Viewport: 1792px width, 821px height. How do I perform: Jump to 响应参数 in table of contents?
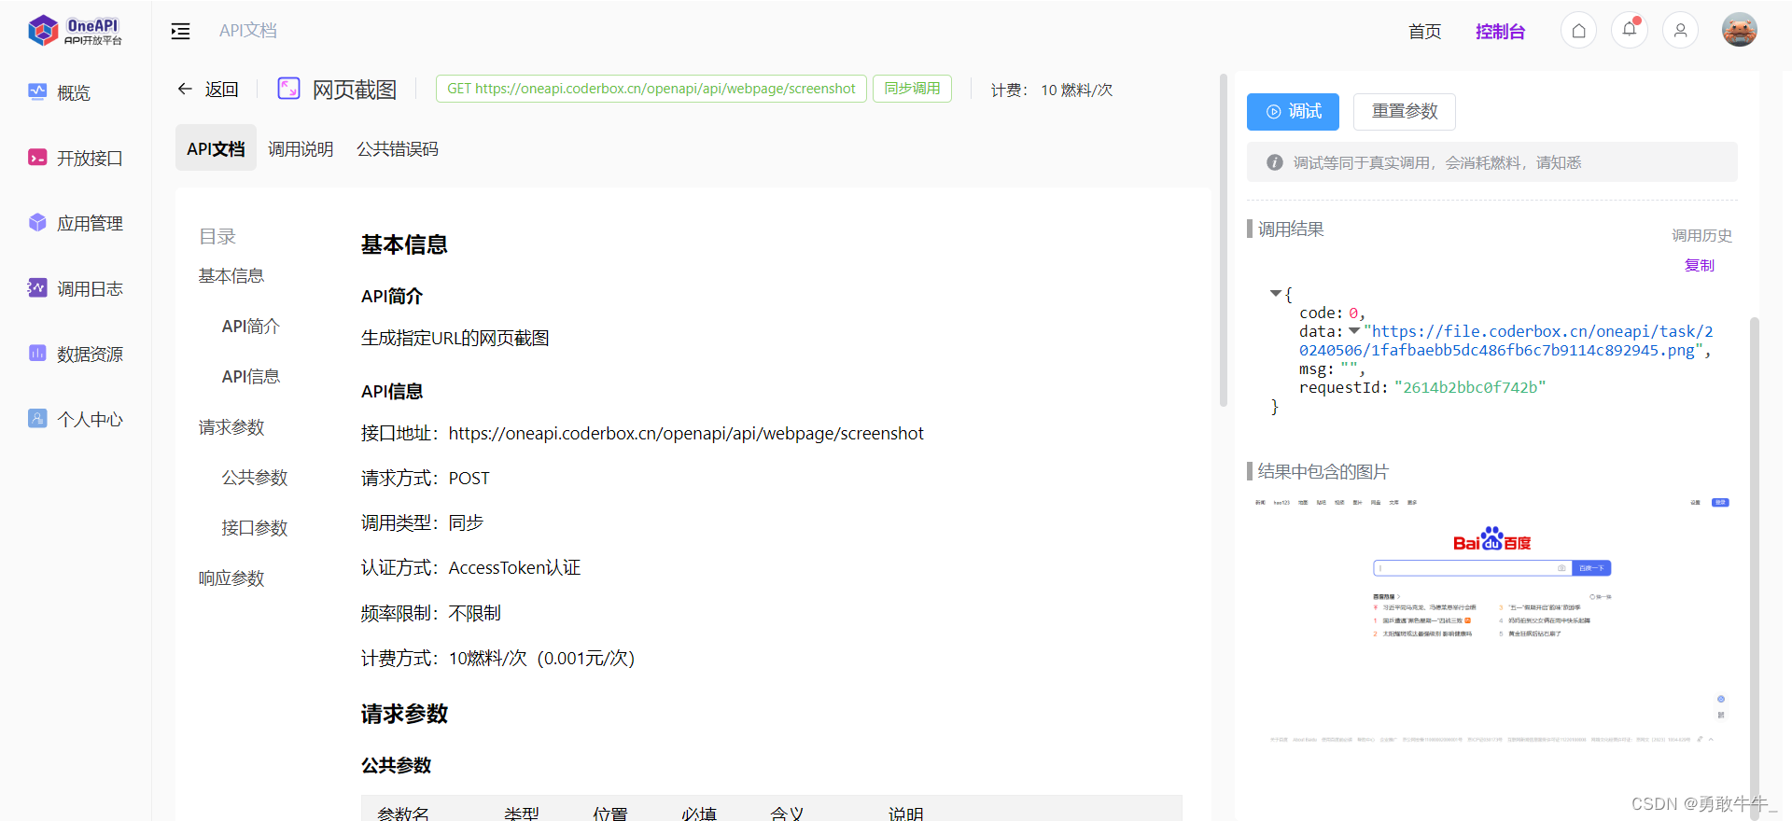pos(231,578)
